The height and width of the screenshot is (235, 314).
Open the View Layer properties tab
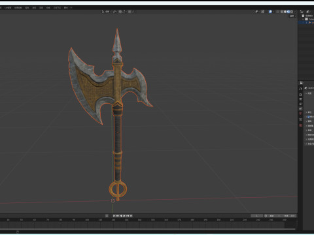(x=301, y=104)
